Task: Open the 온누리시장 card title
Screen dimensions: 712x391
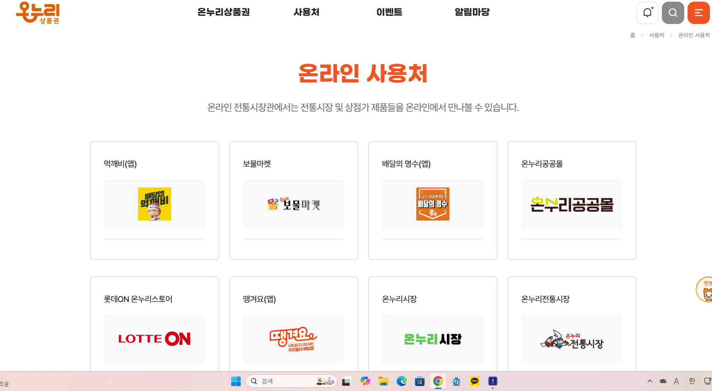Action: tap(399, 299)
